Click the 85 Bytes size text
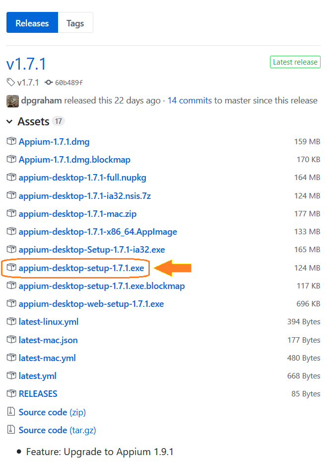Viewport: 329px width, 467px height. pos(306,394)
